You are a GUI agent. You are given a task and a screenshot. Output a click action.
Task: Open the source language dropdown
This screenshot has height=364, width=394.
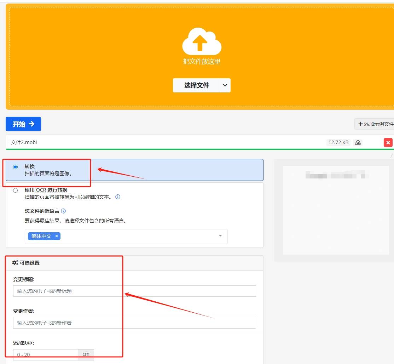point(220,236)
